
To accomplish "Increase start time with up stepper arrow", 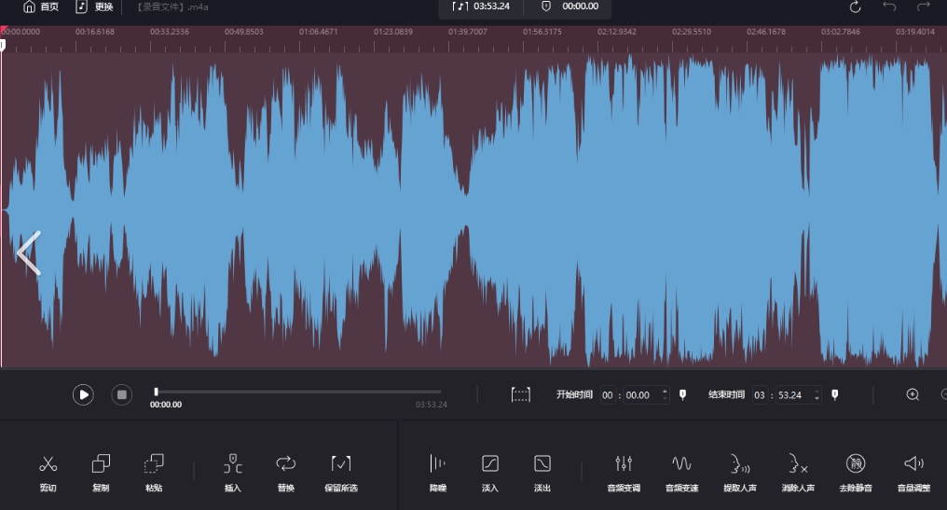I will click(x=665, y=391).
